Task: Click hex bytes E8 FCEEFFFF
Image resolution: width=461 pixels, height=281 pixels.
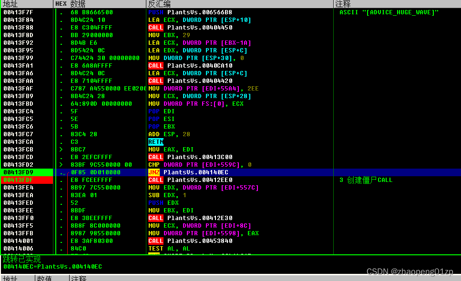Action: 92,180
